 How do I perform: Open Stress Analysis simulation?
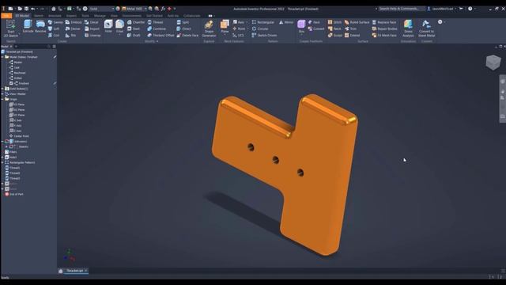[x=408, y=28]
